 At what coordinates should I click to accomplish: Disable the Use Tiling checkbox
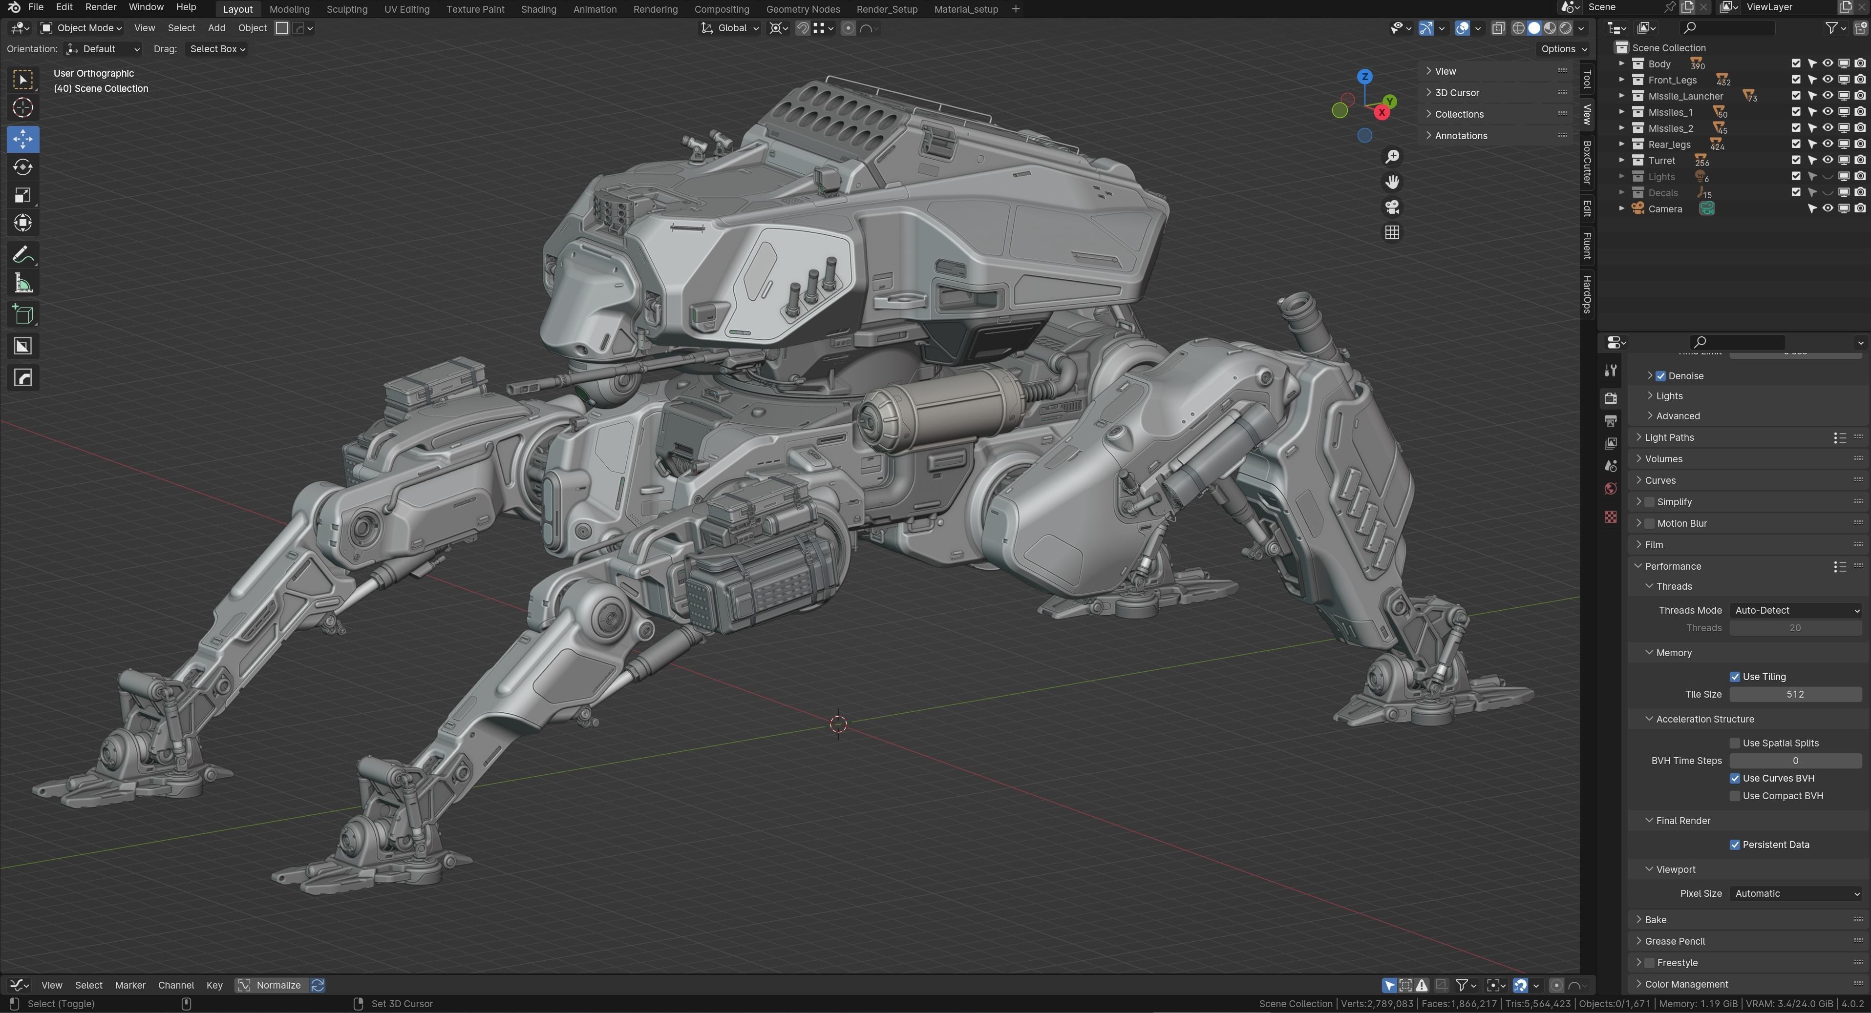1734,677
